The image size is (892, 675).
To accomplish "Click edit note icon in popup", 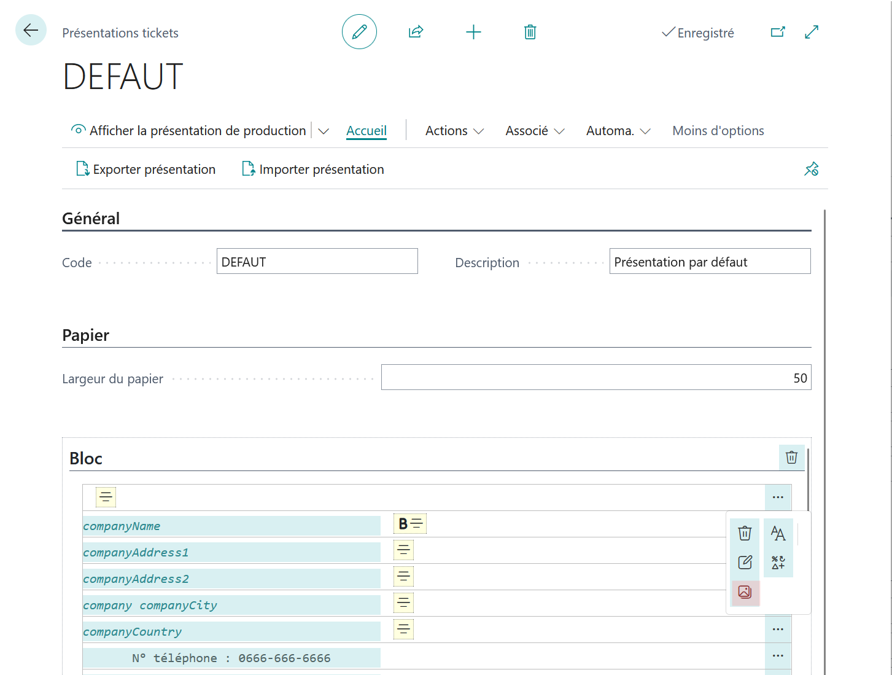I will point(745,563).
